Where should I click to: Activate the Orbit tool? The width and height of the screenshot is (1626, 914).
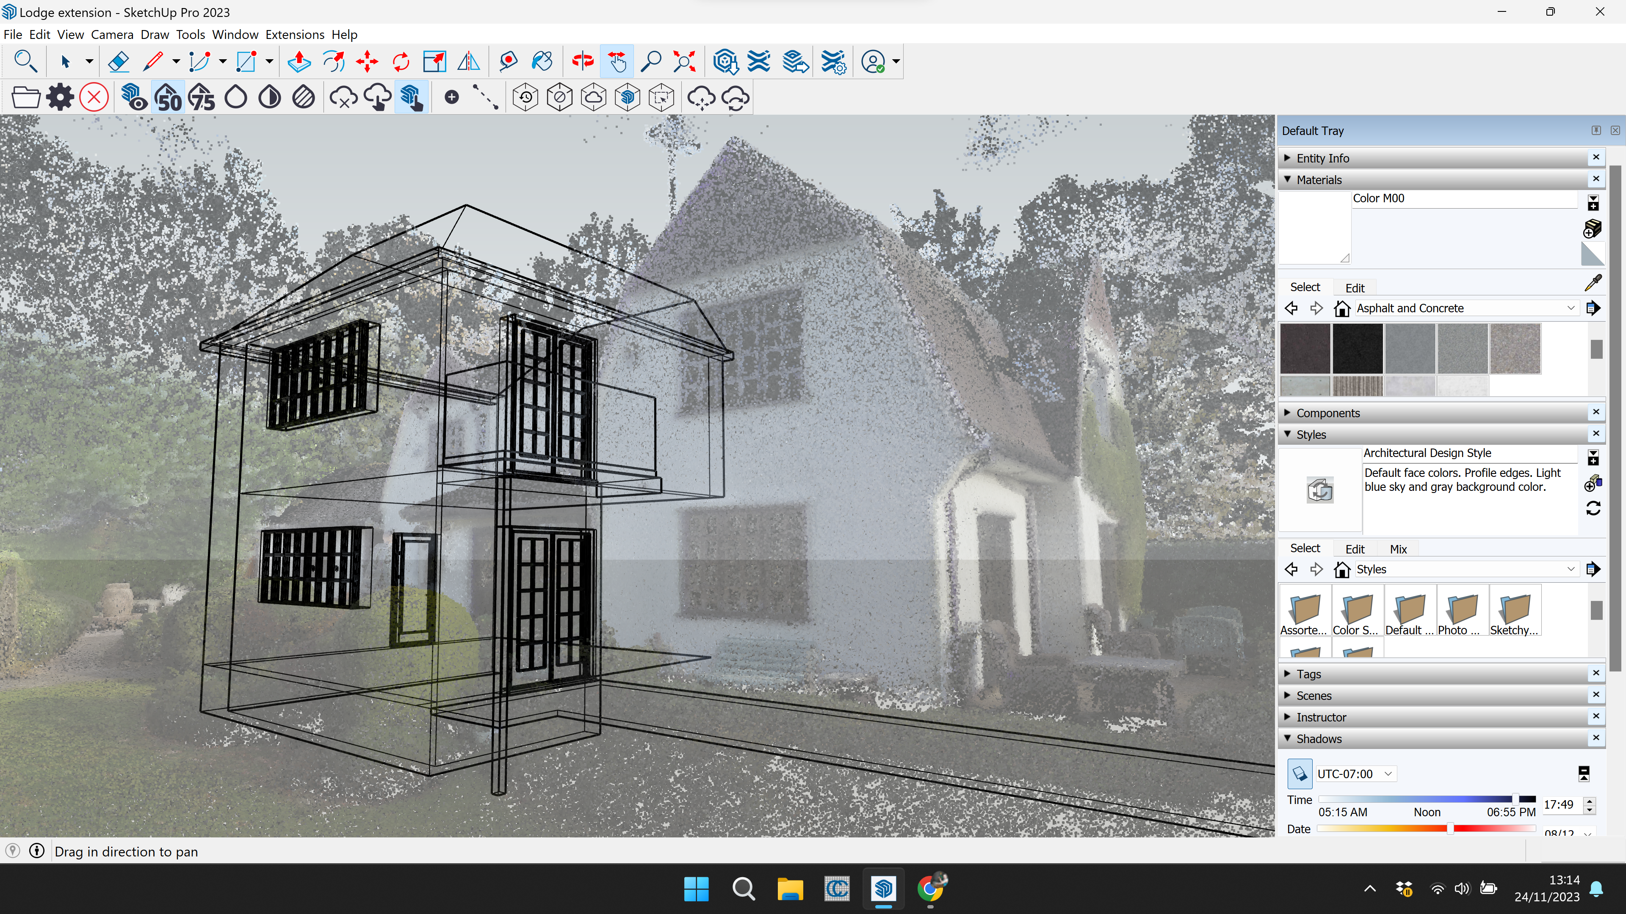pos(583,62)
